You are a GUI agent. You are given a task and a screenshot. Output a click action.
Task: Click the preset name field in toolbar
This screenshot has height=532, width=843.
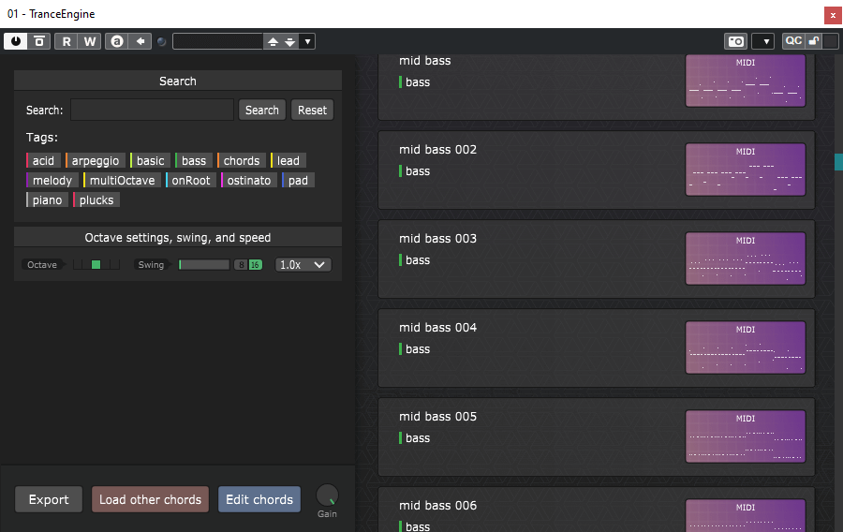pyautogui.click(x=217, y=41)
